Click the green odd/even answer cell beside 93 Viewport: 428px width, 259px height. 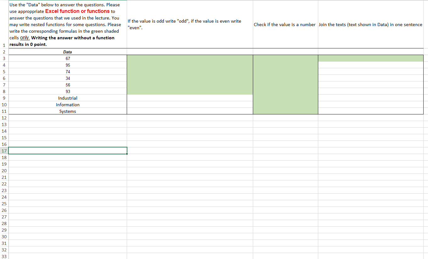pyautogui.click(x=190, y=91)
